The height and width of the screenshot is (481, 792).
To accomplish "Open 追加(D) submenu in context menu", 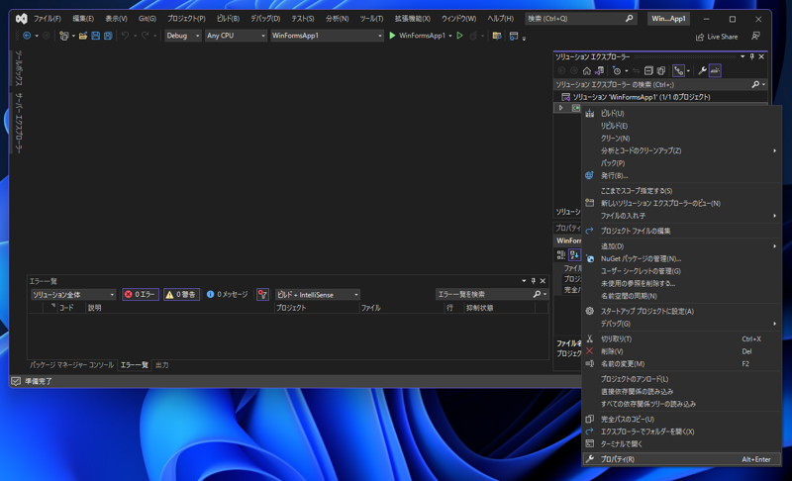I will pos(681,245).
